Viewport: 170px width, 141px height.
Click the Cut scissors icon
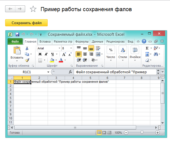coord(27,48)
